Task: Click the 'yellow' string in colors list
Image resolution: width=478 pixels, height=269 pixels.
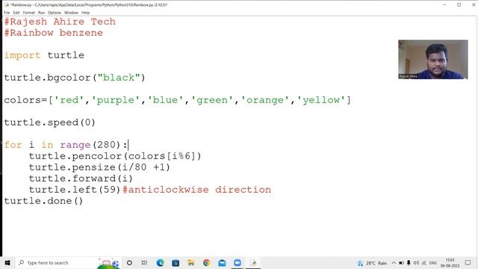Action: tap(321, 100)
